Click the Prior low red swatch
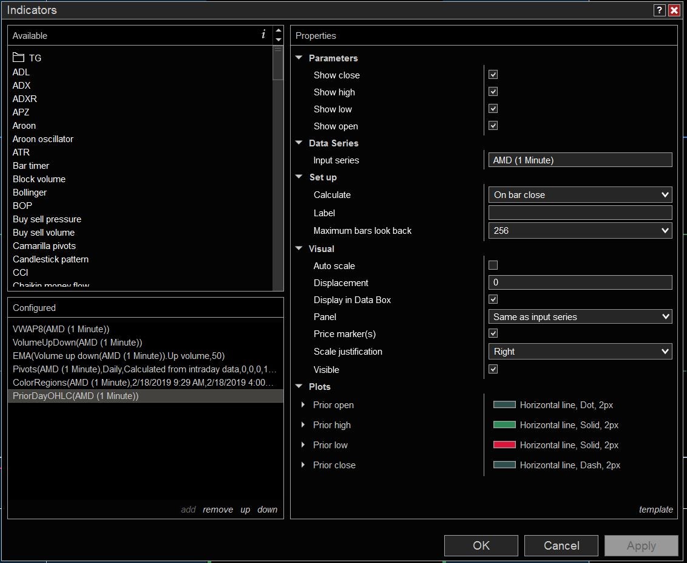687x563 pixels. pos(504,445)
